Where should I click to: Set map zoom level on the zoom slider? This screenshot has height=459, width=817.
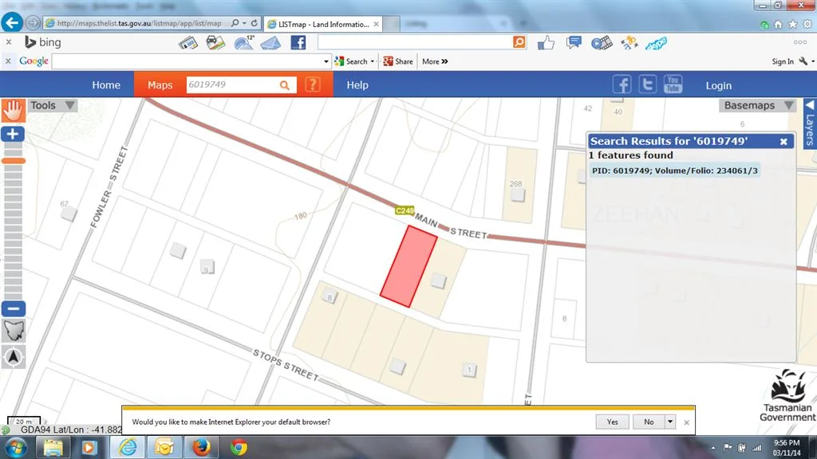coord(13,159)
